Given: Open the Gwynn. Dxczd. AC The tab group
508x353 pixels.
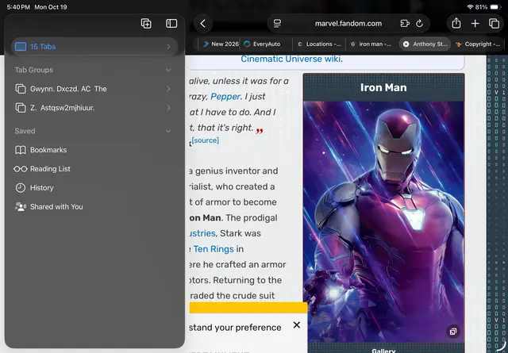Looking at the screenshot, I should pos(94,89).
